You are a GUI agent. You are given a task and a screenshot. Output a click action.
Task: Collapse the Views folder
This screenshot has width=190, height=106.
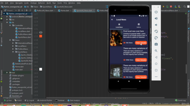[x=10, y=40]
